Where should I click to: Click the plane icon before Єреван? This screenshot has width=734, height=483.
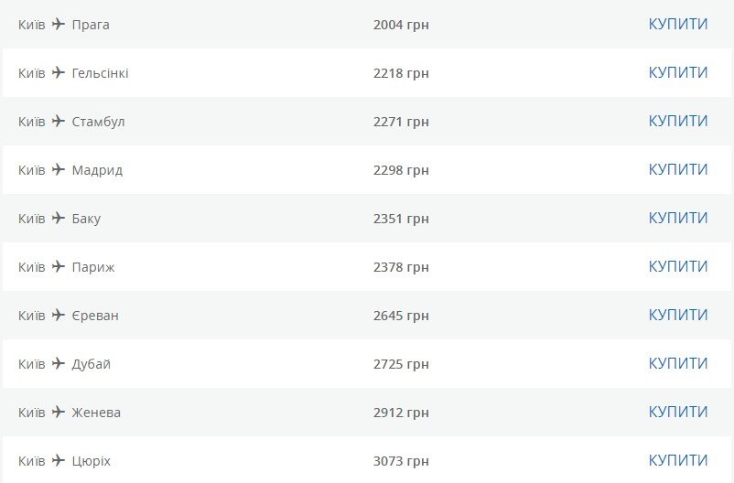(x=59, y=315)
